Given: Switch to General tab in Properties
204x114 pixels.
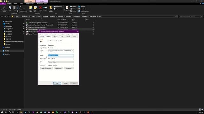Looking at the screenshot, I should click(42, 37).
